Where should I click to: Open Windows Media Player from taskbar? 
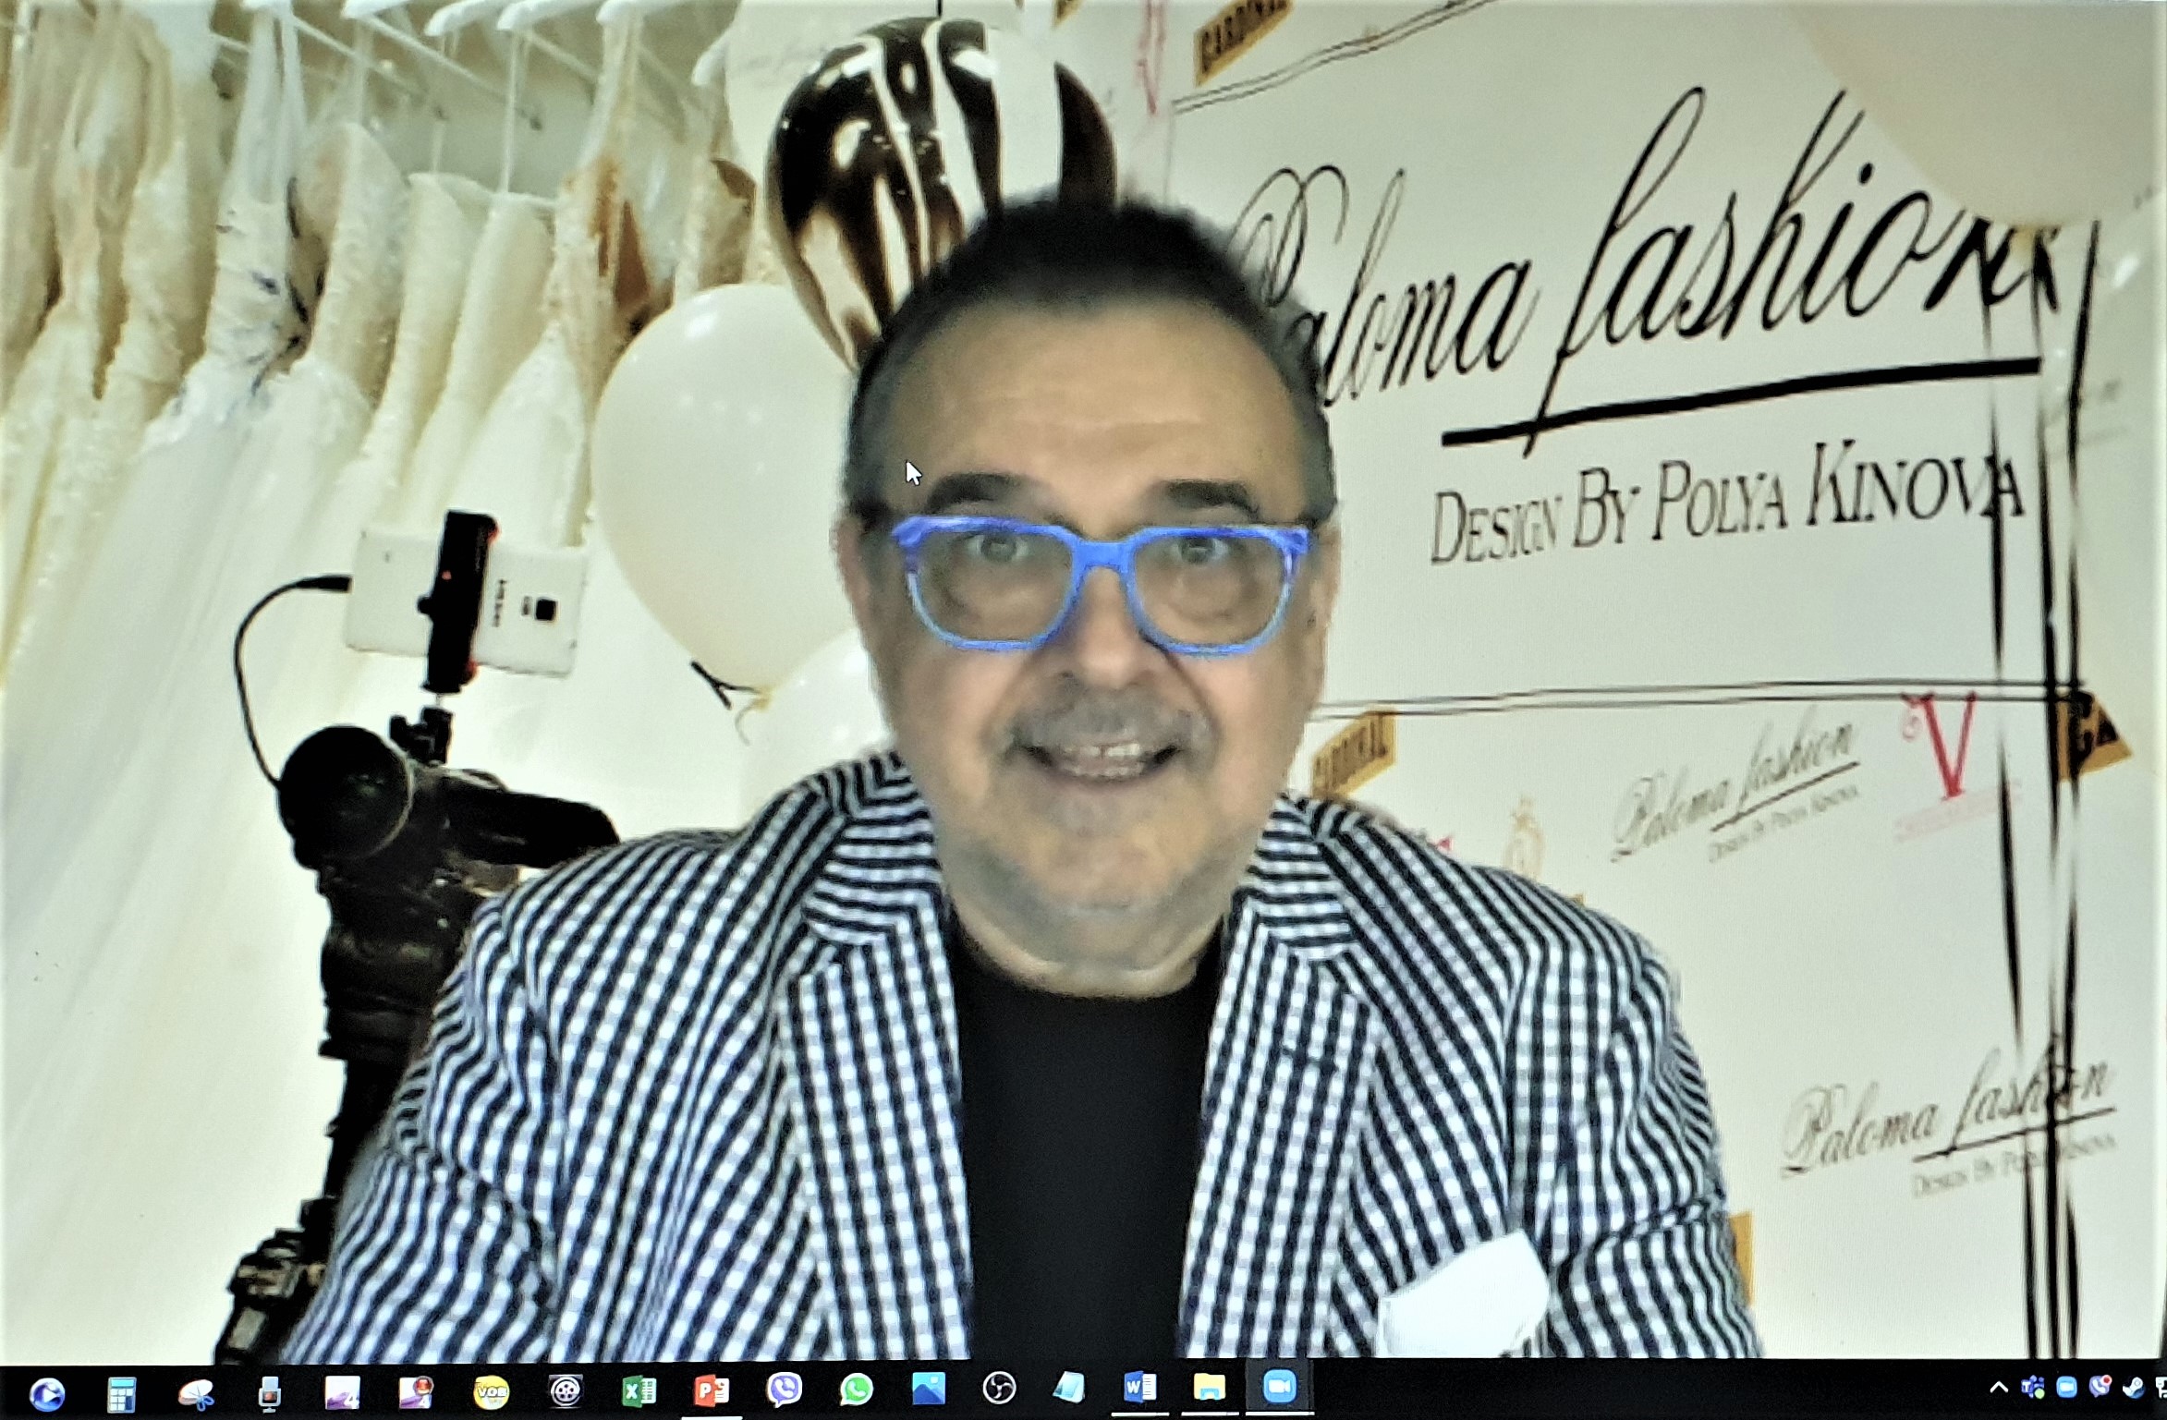(47, 1391)
